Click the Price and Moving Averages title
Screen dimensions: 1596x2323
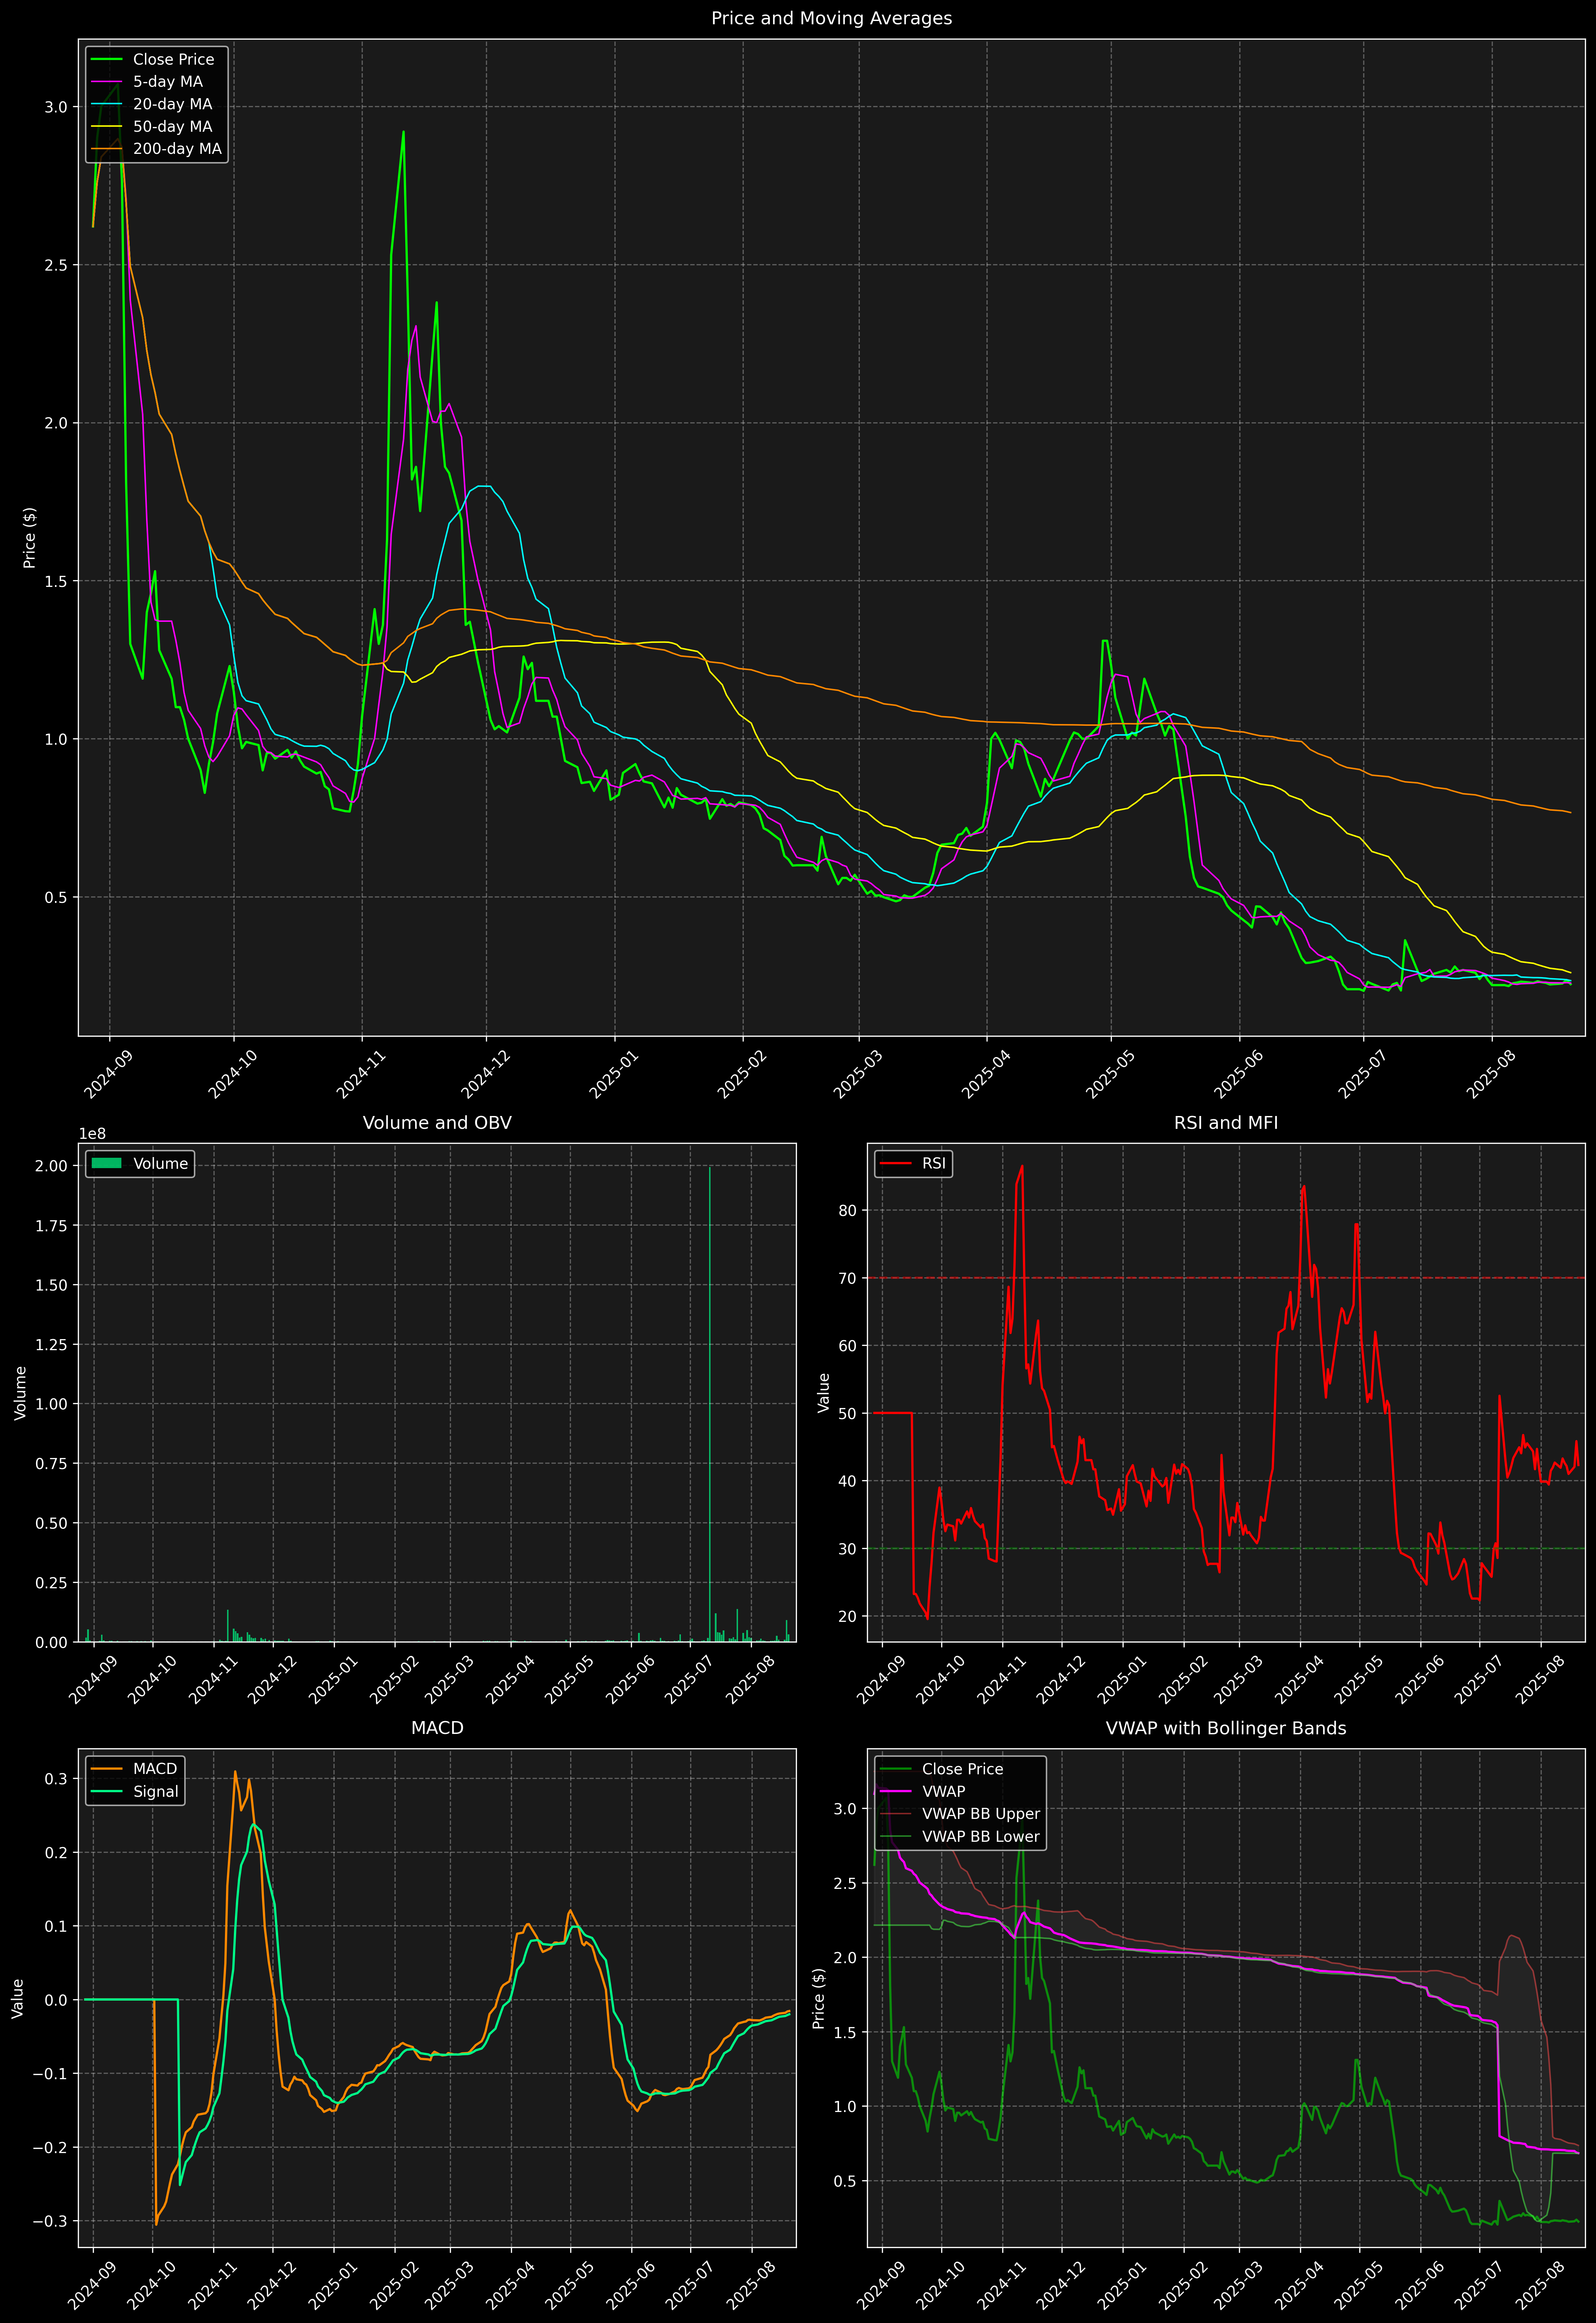tap(831, 18)
